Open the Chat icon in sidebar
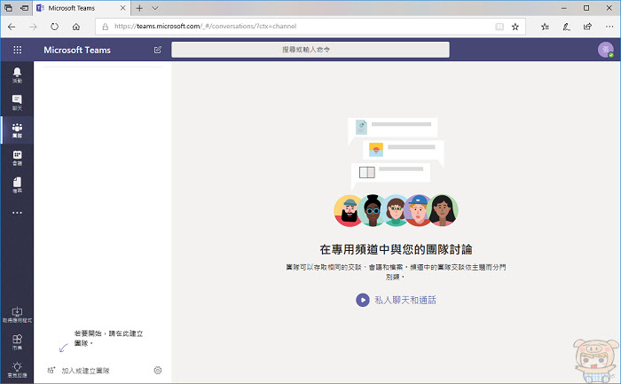This screenshot has height=384, width=621. [x=17, y=102]
